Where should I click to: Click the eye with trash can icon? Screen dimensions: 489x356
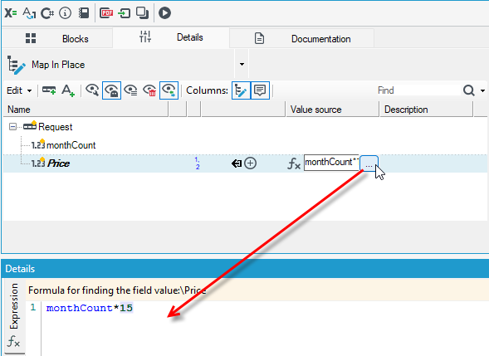(149, 90)
